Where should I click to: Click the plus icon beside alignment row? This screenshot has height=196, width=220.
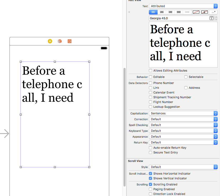tap(129, 12)
